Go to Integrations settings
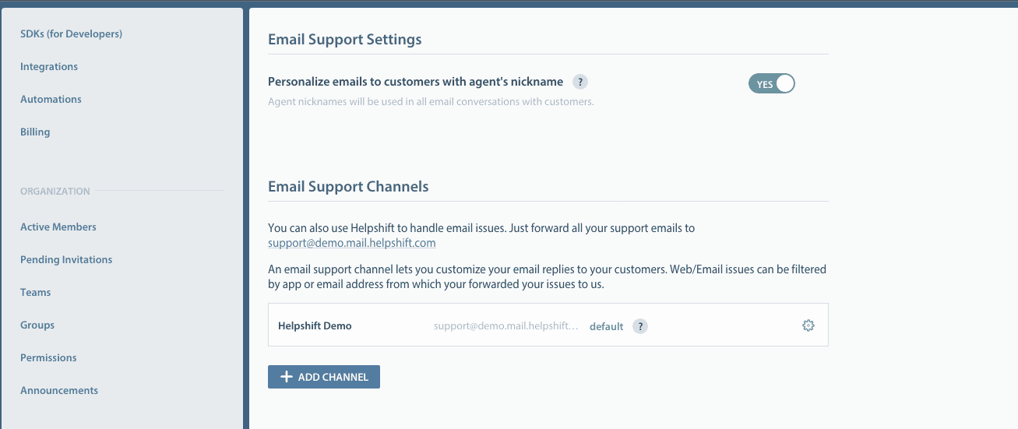The width and height of the screenshot is (1018, 429). 49,66
